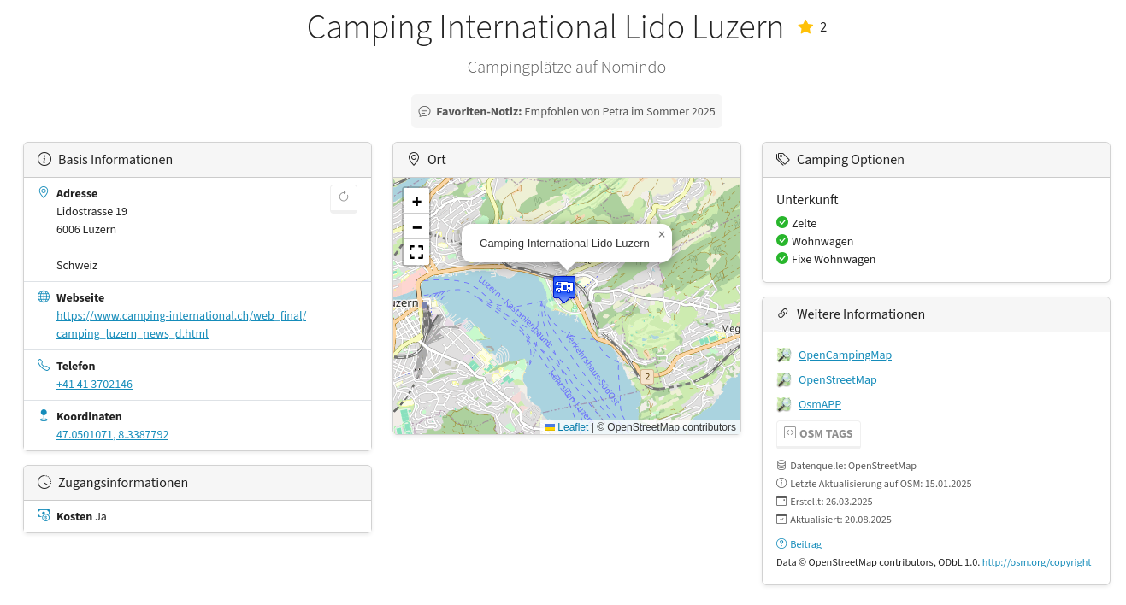
Task: Click the favorite note text from Petra
Action: (x=620, y=111)
